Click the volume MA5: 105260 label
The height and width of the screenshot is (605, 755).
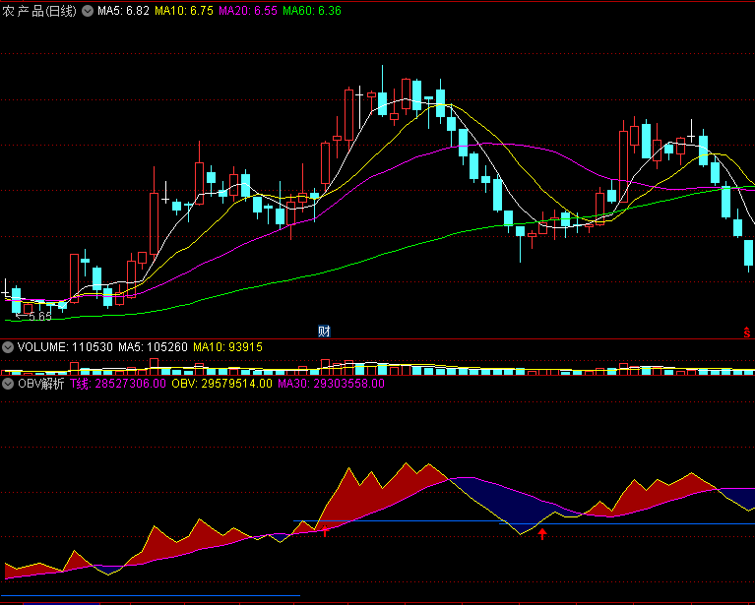tap(154, 347)
